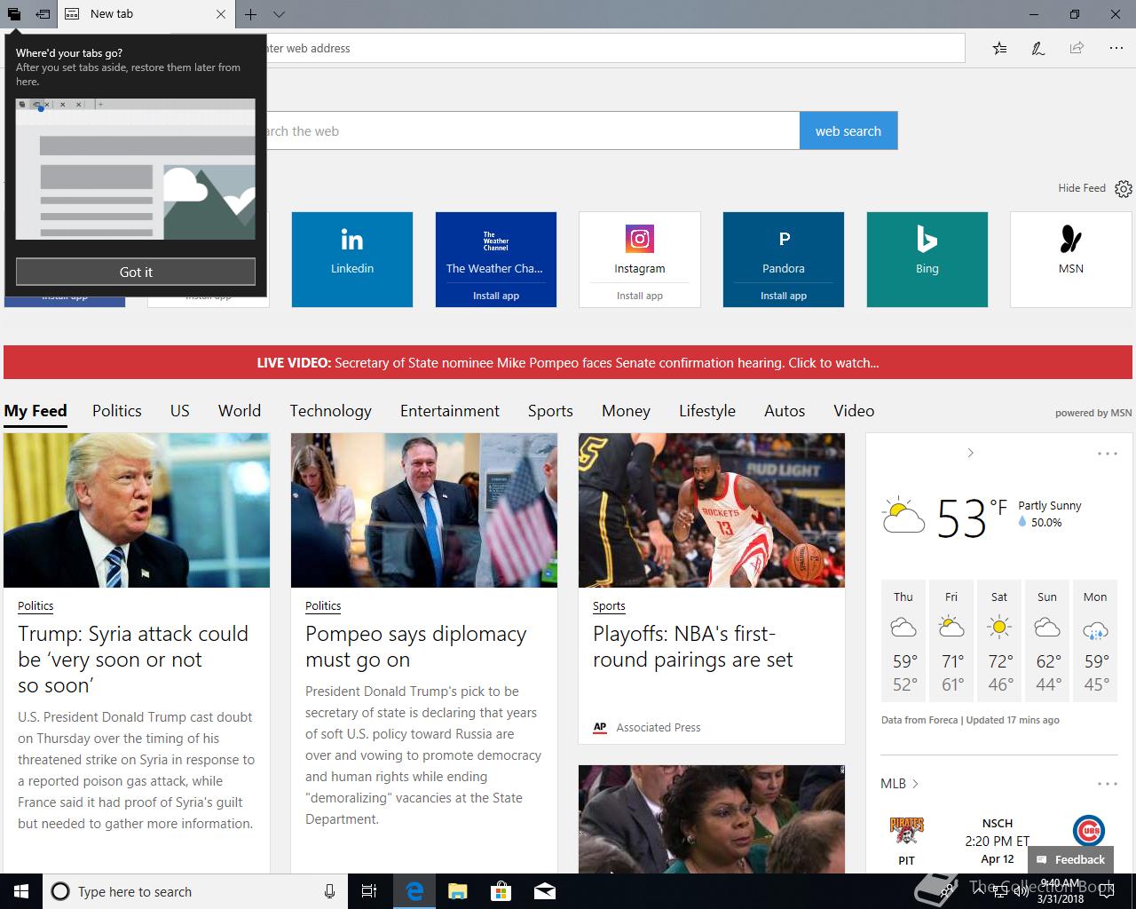The height and width of the screenshot is (909, 1136).
Task: Open Pompeo diplomacy article photo
Action: tap(424, 510)
